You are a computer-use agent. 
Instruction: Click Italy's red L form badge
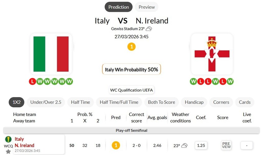pyautogui.click(x=32, y=81)
